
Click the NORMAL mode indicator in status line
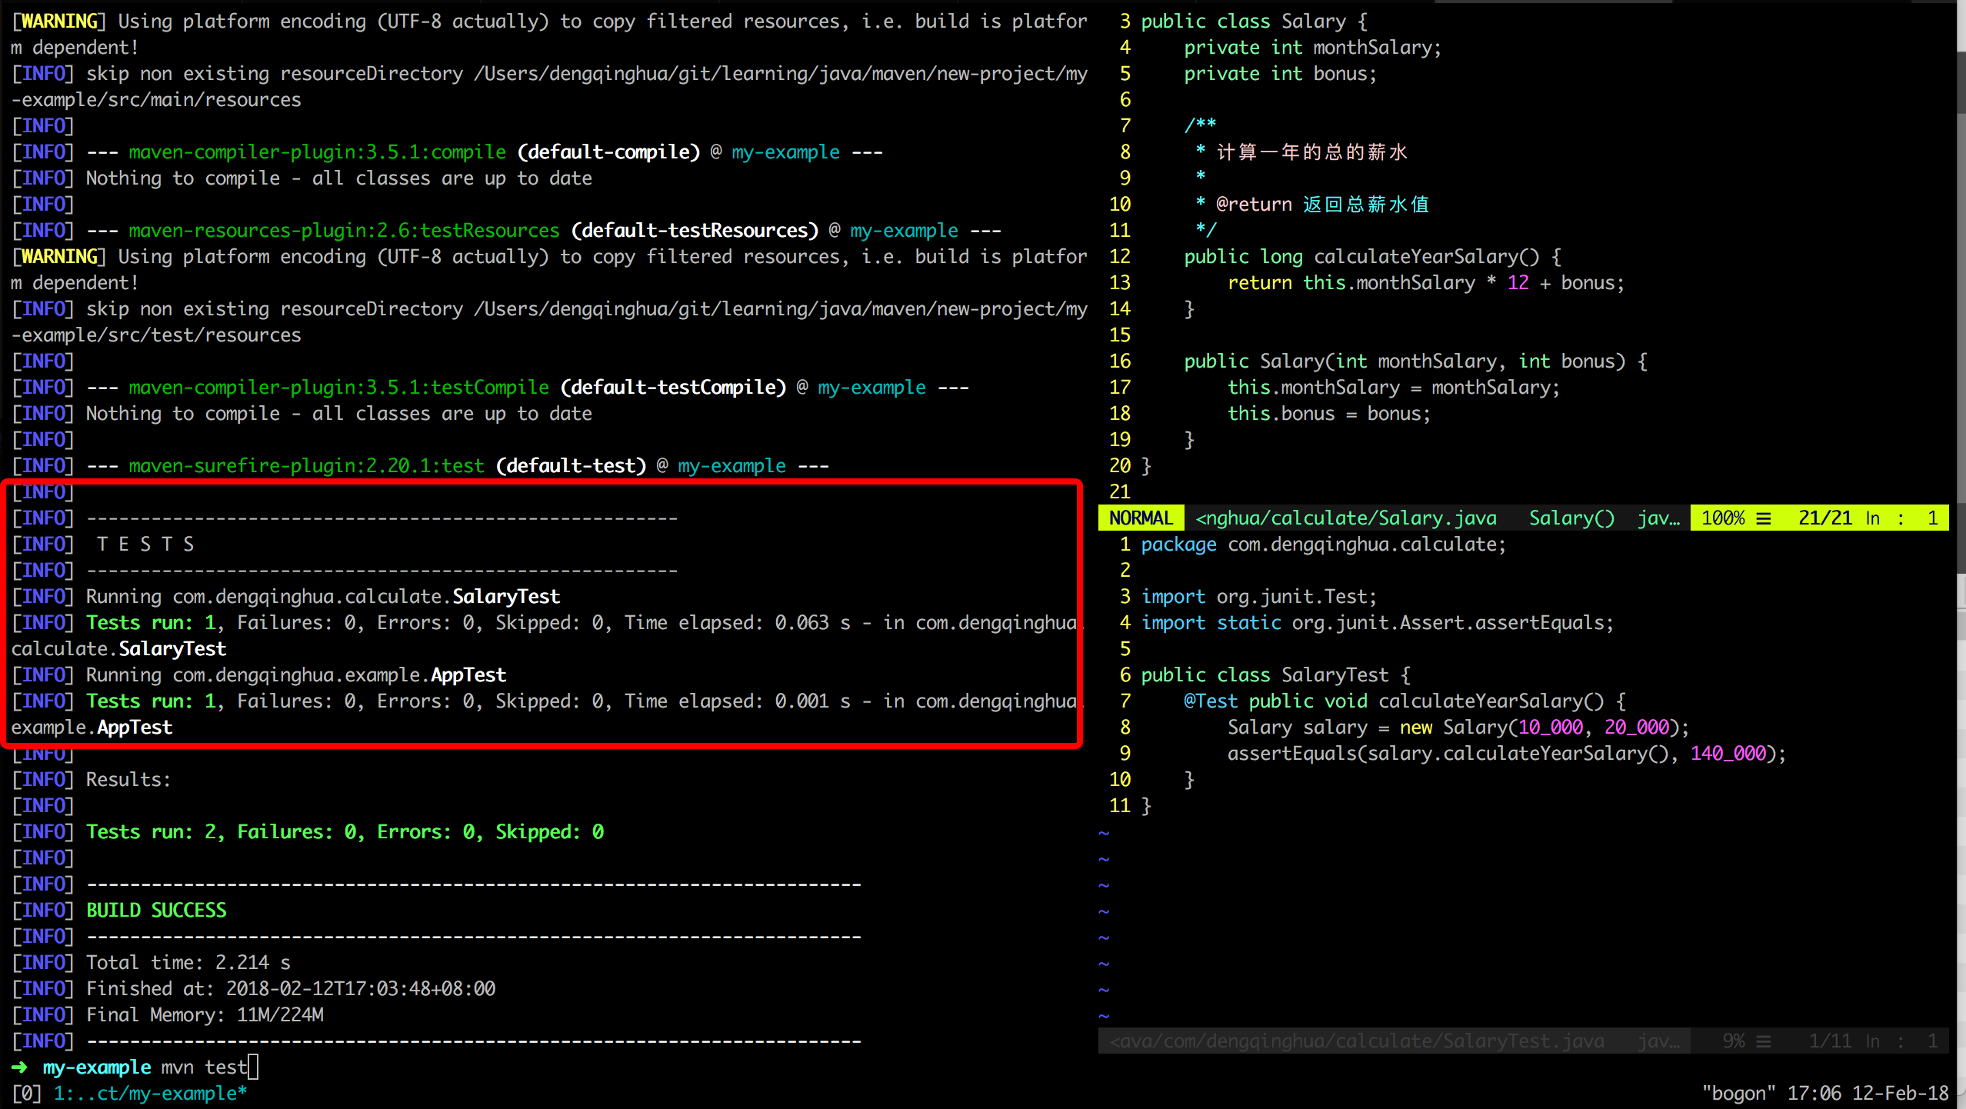(1140, 518)
